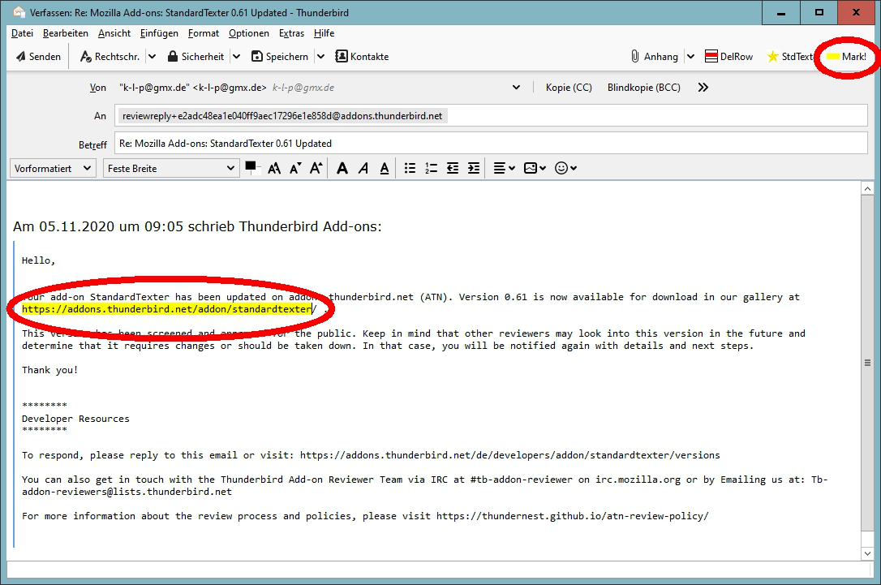Click the scrollbar down arrow

[x=867, y=553]
